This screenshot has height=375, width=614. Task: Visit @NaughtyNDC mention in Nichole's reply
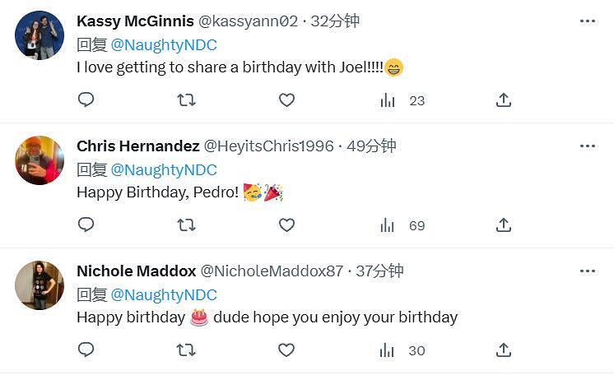coord(163,294)
